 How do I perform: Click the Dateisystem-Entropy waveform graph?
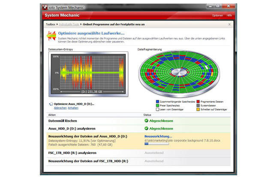(x=88, y=74)
